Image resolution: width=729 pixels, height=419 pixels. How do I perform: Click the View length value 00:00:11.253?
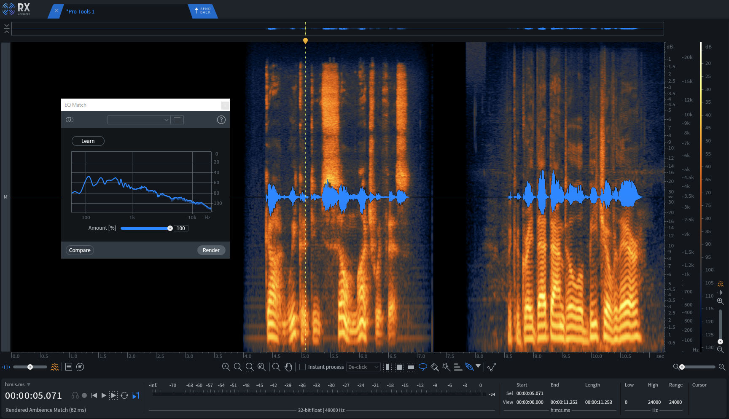[598, 402]
